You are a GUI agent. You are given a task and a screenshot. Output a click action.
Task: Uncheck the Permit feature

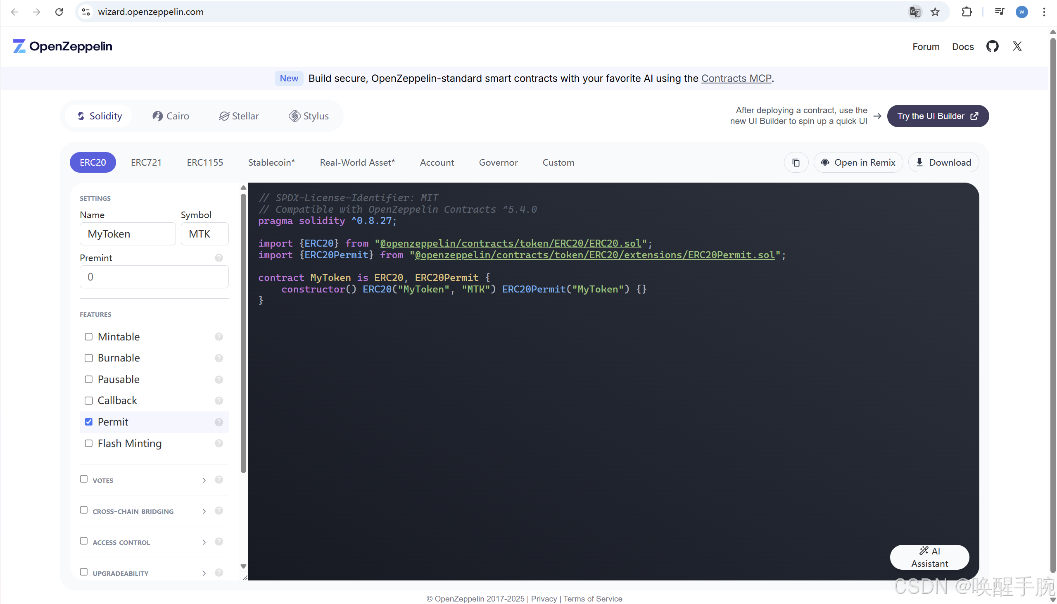(x=89, y=422)
